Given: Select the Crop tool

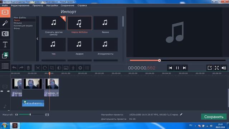Looking at the screenshot, I should click(52, 68).
